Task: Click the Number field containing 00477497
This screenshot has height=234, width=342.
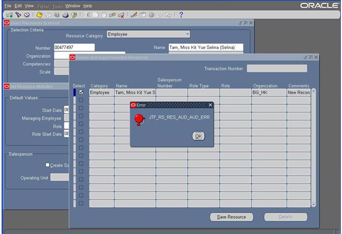Action: pyautogui.click(x=74, y=47)
